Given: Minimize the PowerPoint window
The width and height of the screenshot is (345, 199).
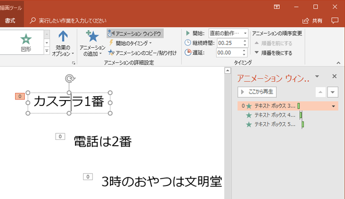Looking at the screenshot, I should tap(296, 7).
